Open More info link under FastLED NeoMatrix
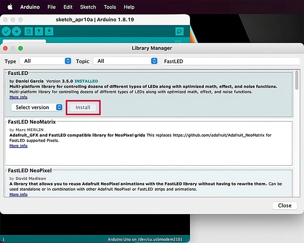 pos(18,146)
